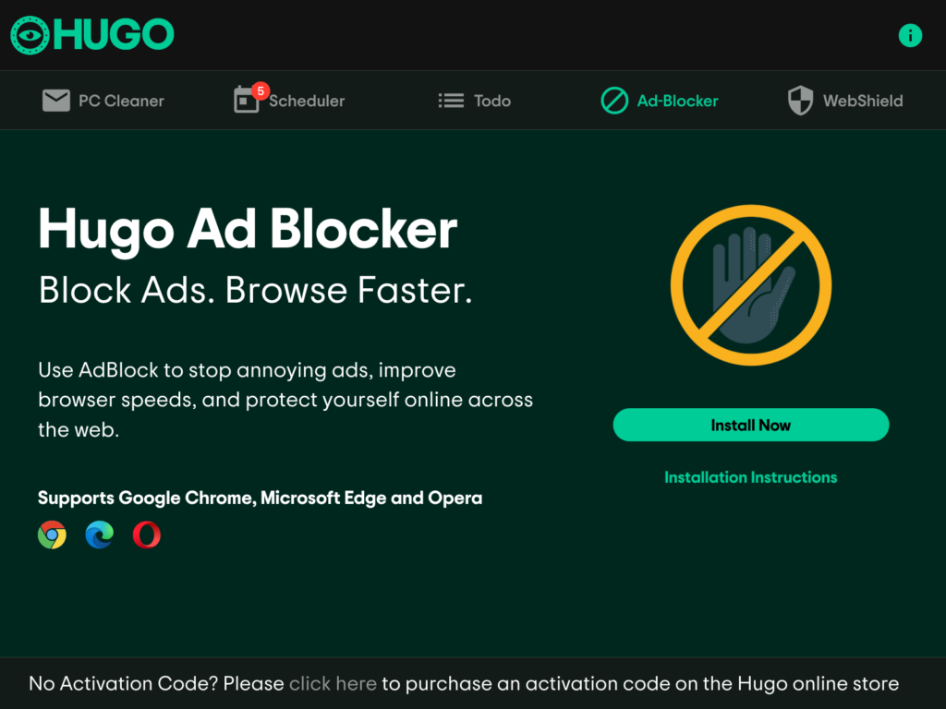Click the Opera browser icon
The image size is (946, 709).
pos(146,535)
